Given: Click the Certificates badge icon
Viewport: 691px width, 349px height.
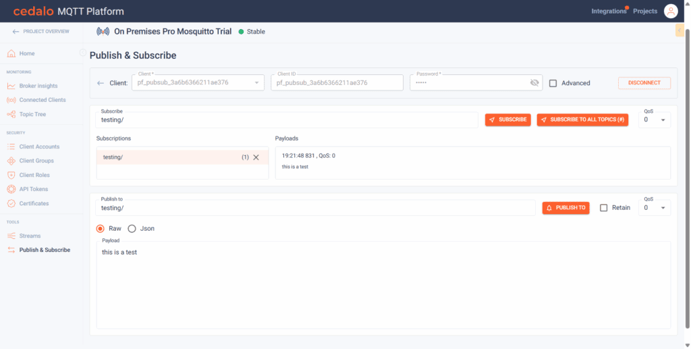Looking at the screenshot, I should (11, 203).
